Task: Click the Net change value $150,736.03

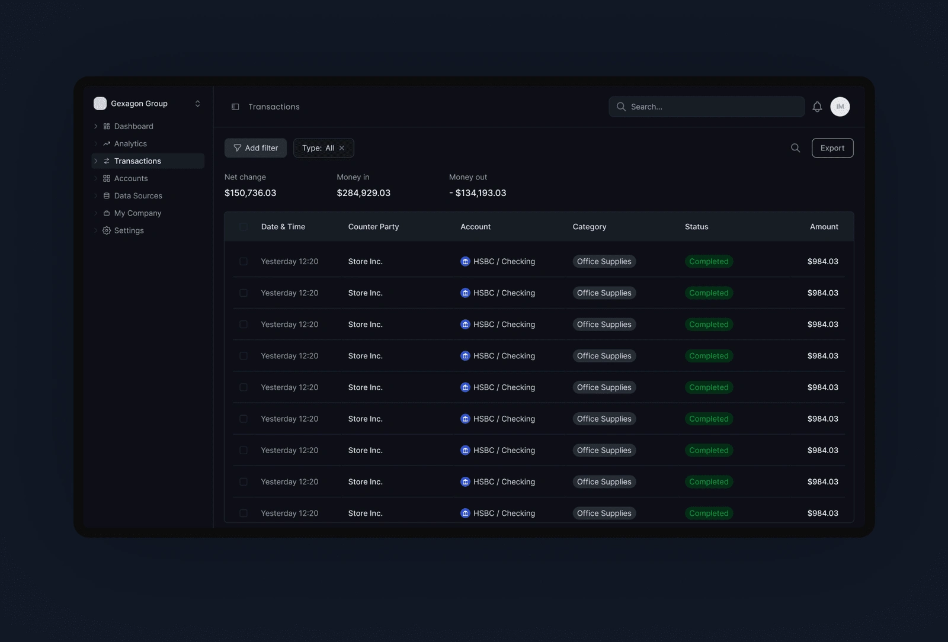Action: [x=250, y=193]
